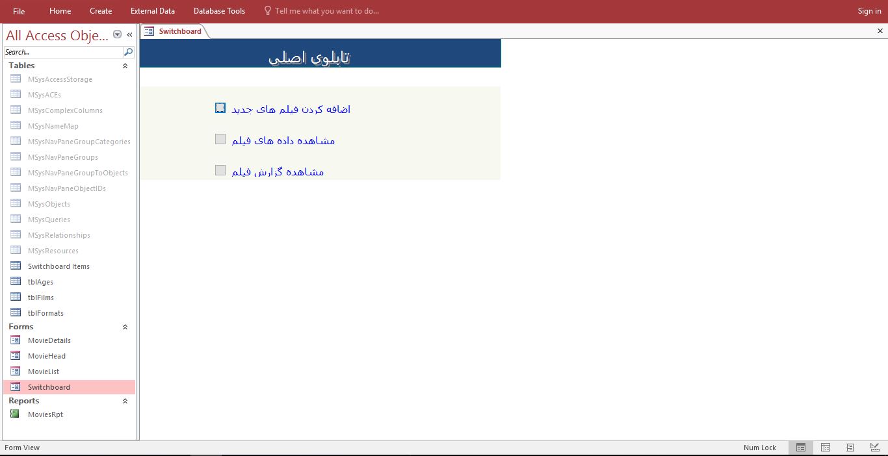888x456 pixels.
Task: Open the External Data ribbon tab
Action: [x=152, y=11]
